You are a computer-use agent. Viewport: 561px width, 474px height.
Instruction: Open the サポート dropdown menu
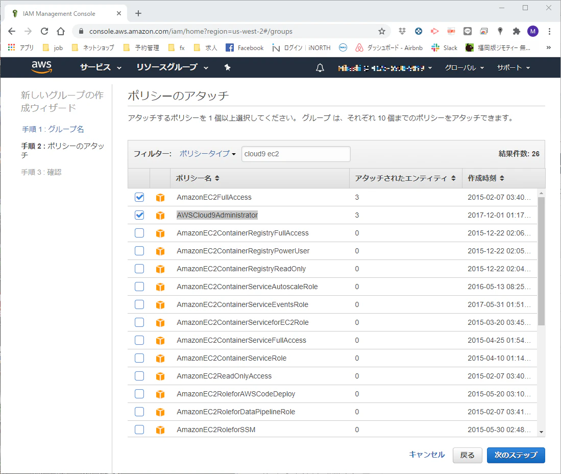514,67
